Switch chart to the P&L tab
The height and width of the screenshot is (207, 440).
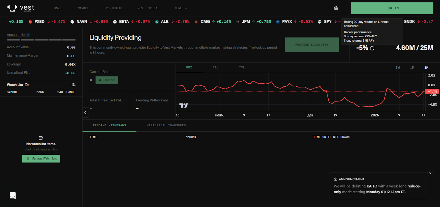click(x=216, y=67)
